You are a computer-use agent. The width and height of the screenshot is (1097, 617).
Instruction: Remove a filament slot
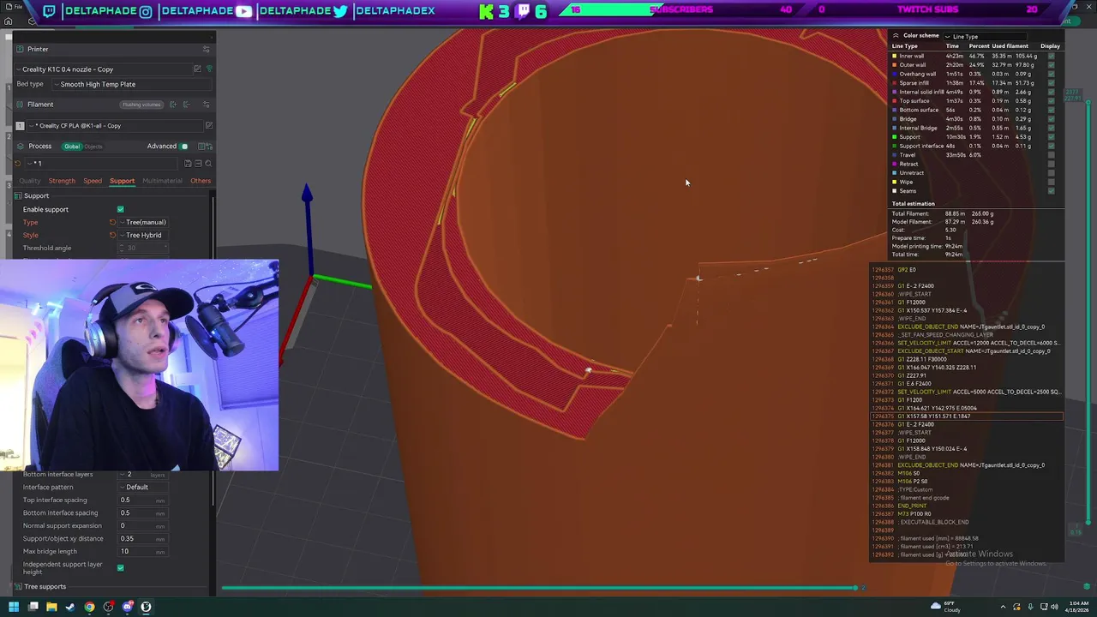185,105
